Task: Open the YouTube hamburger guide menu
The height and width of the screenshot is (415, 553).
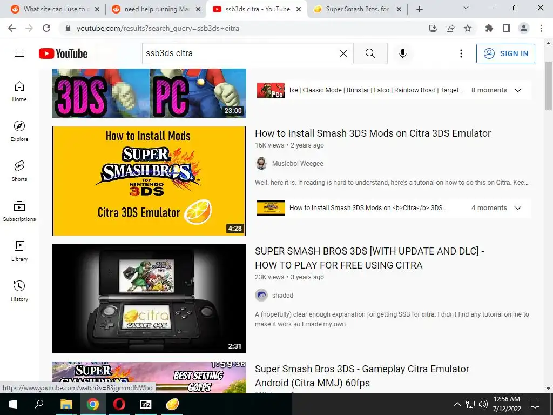Action: [19, 53]
